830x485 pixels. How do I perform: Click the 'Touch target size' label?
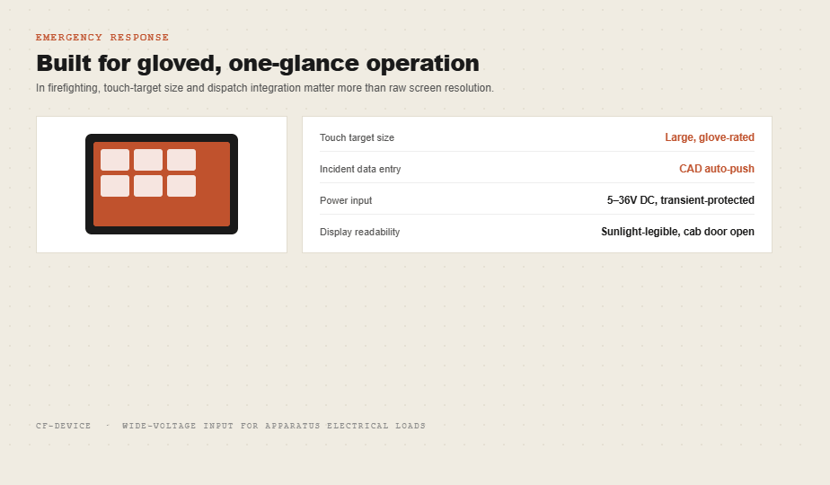coord(357,137)
